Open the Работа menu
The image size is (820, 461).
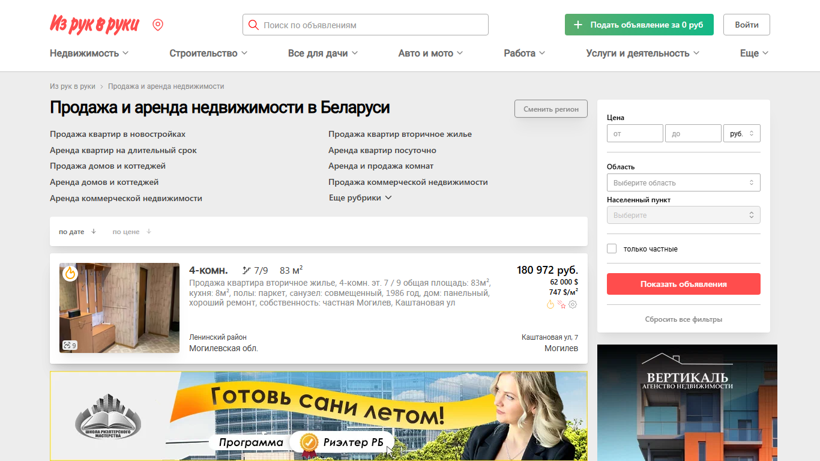coord(524,53)
